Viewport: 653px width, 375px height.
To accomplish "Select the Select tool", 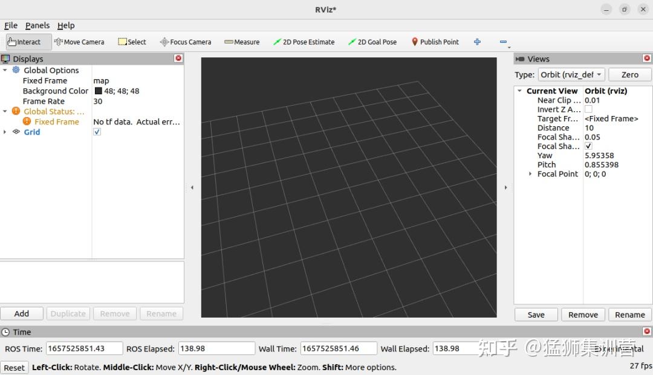I will [x=132, y=42].
